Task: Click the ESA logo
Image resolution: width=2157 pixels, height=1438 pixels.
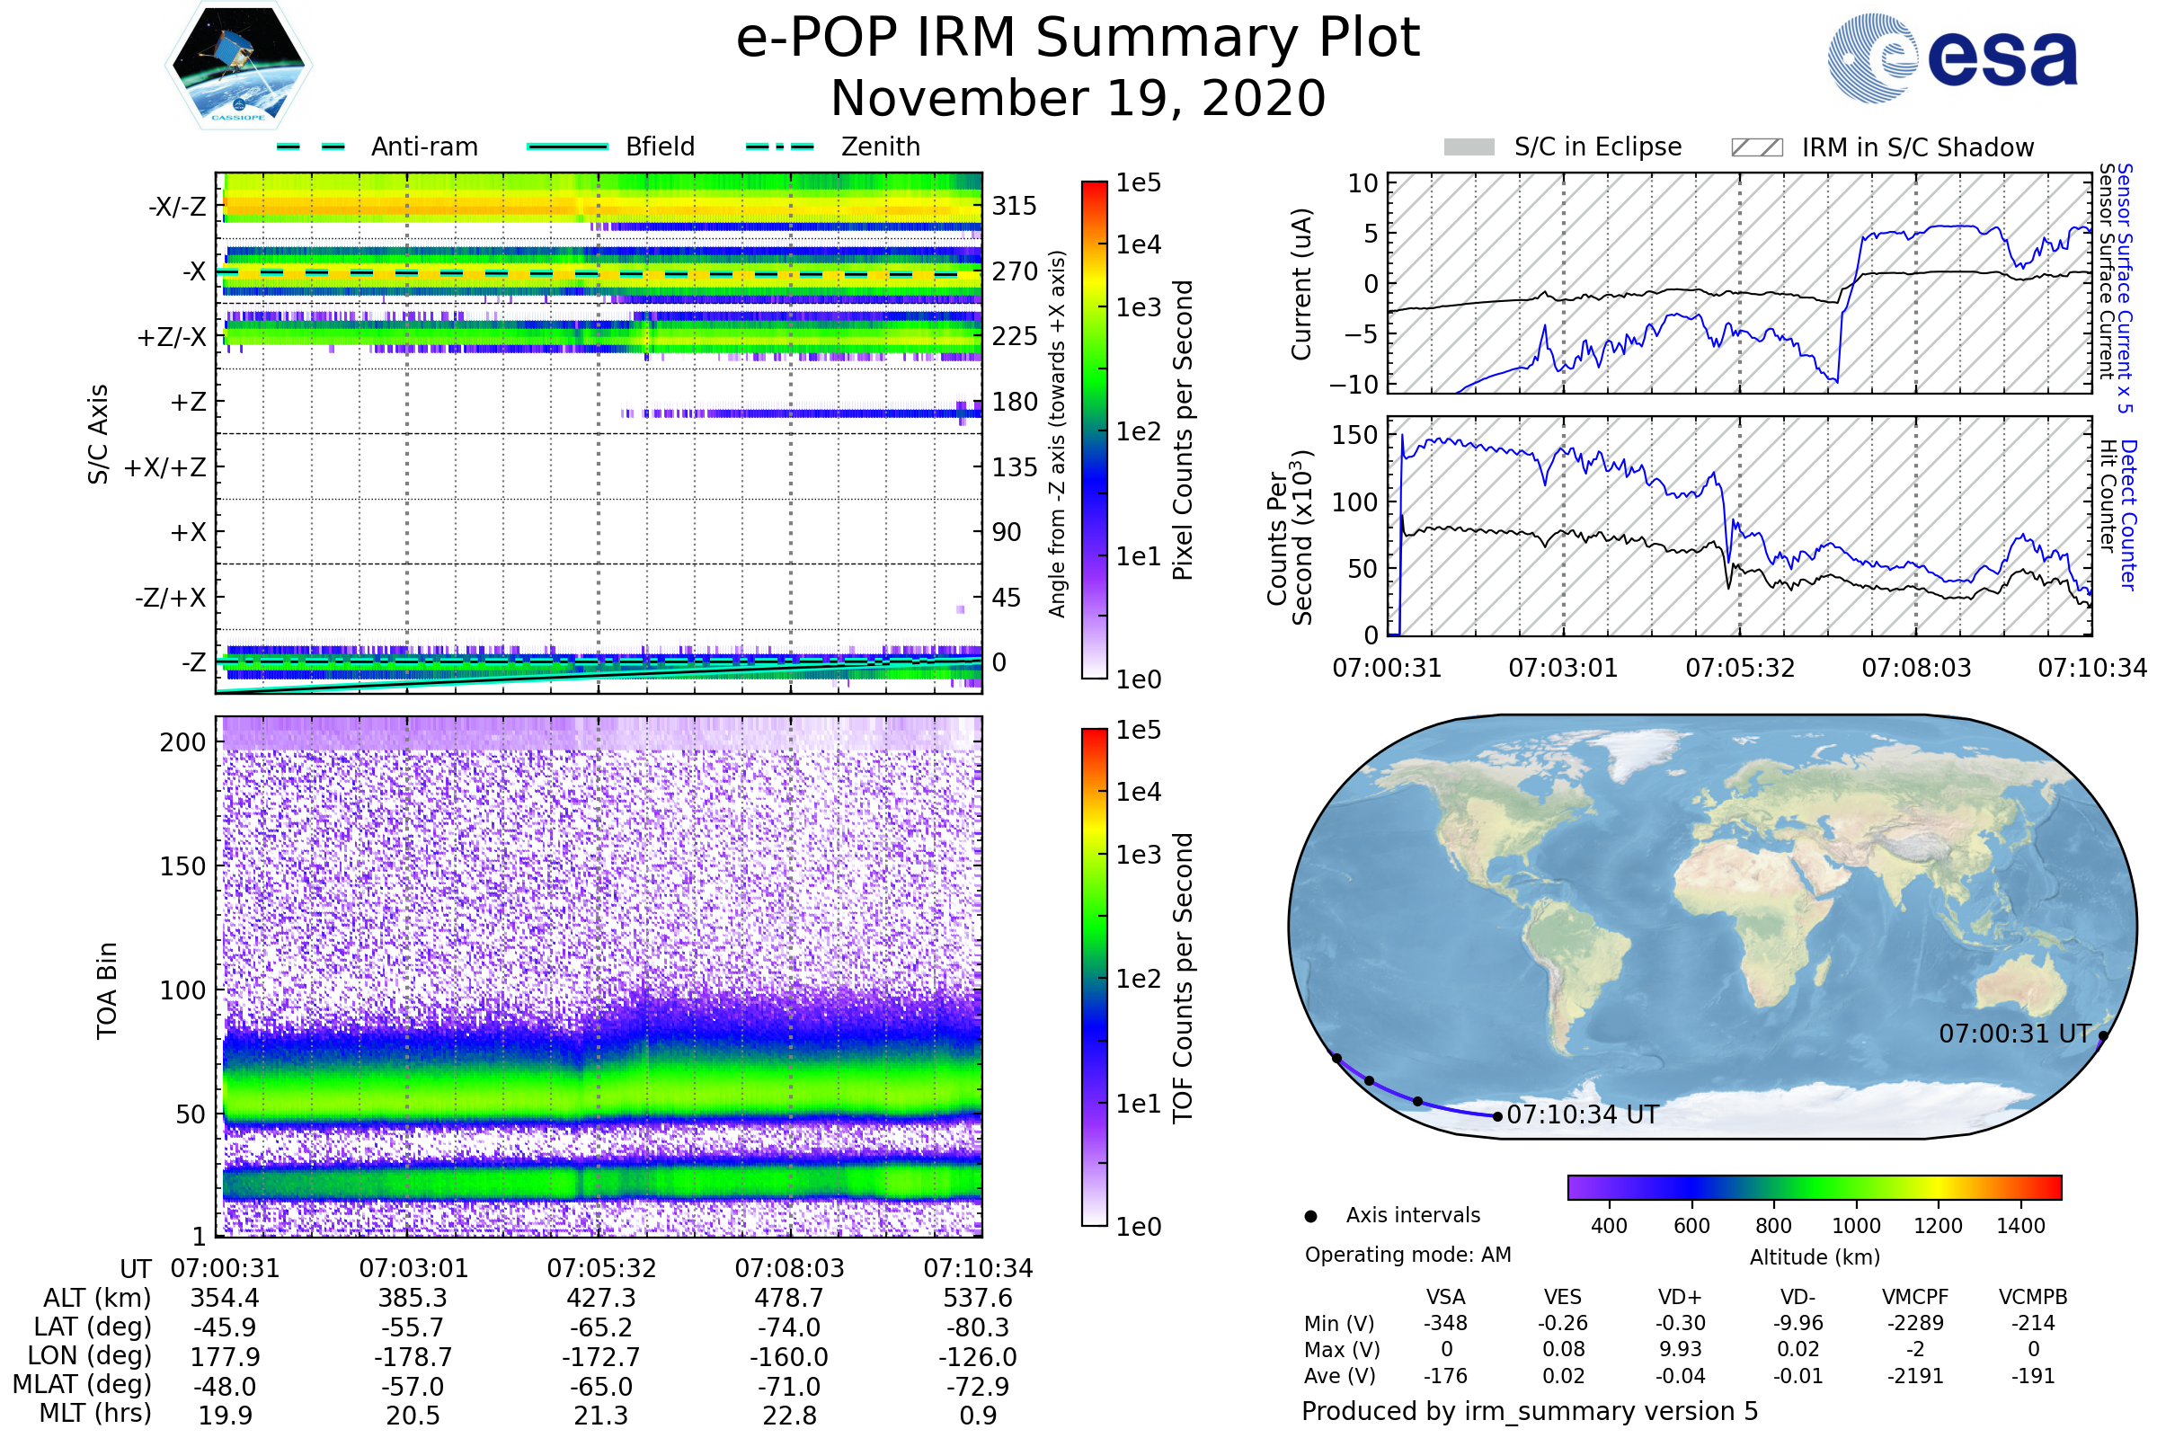Action: [x=1951, y=58]
